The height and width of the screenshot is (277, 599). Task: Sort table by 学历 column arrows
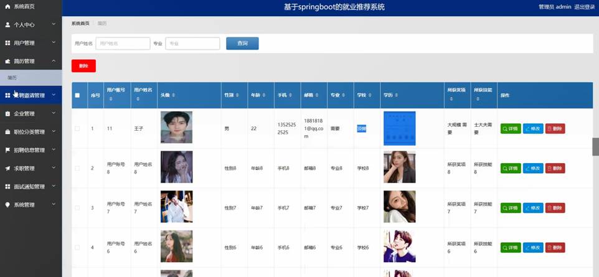[x=397, y=95]
